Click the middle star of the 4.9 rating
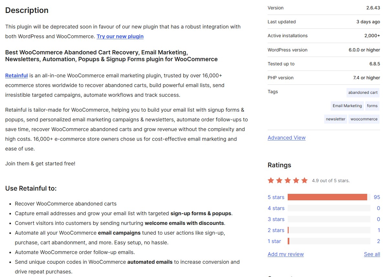The height and width of the screenshot is (277, 384). click(x=288, y=180)
